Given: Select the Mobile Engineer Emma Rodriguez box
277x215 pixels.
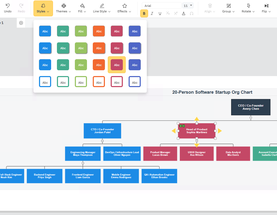Looking at the screenshot, I should (121, 176).
